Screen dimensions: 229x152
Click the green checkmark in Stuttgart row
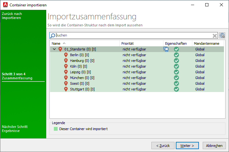coord(176,89)
